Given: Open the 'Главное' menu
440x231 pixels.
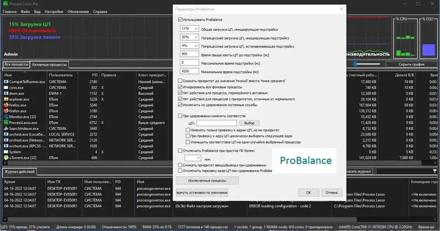Looking at the screenshot, I should 9,12.
